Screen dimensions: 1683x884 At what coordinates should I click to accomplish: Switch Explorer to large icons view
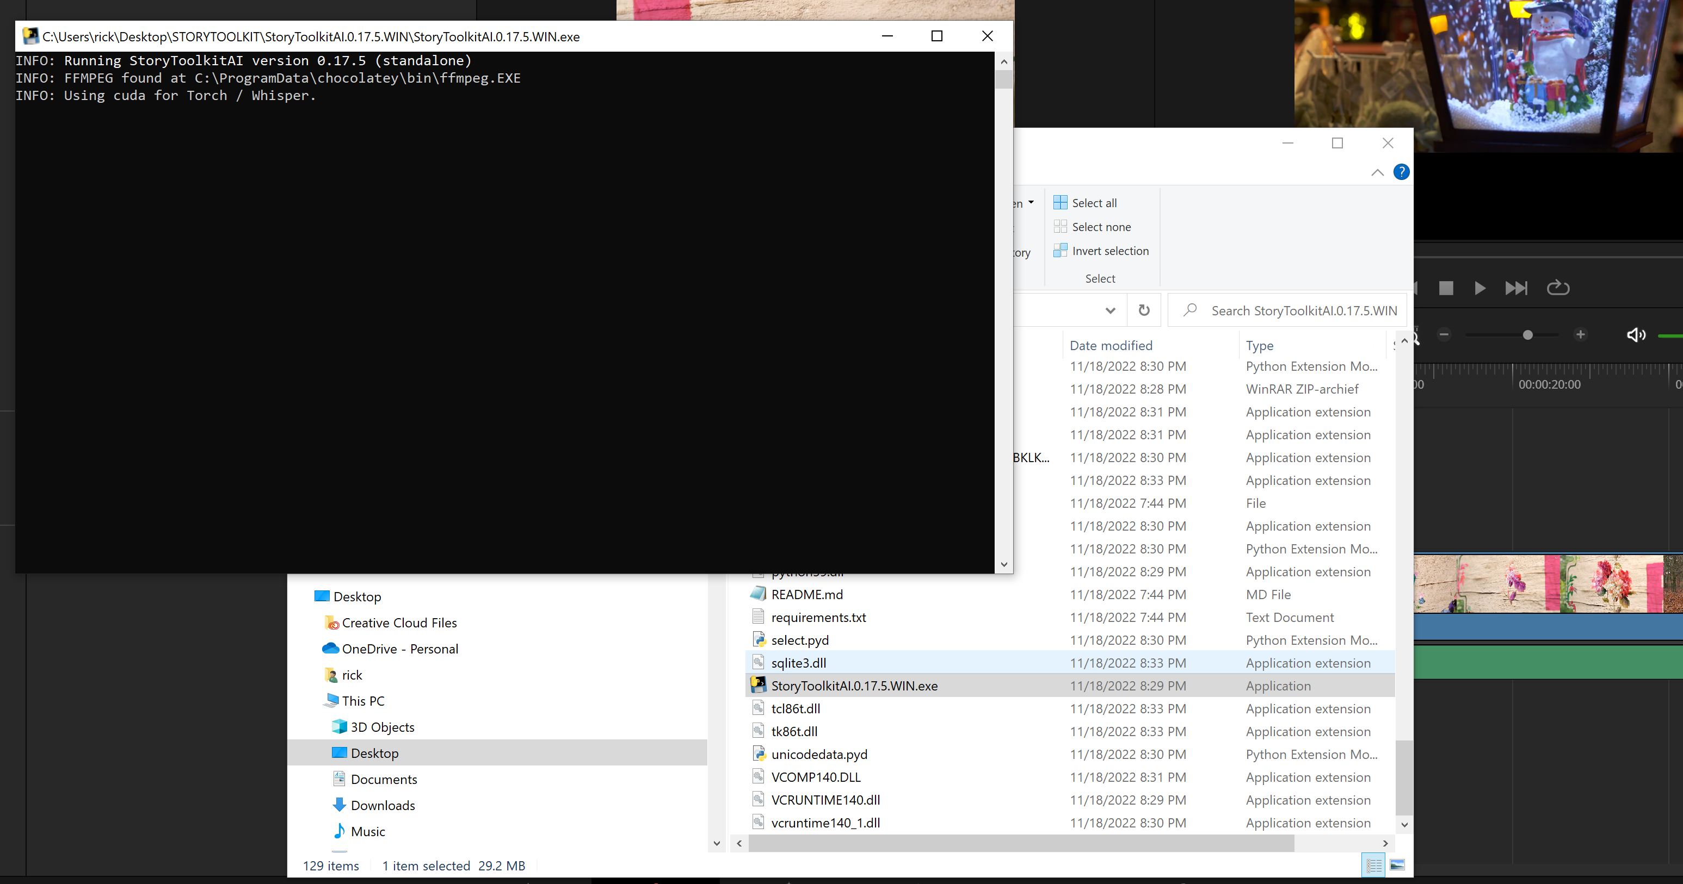(x=1397, y=866)
